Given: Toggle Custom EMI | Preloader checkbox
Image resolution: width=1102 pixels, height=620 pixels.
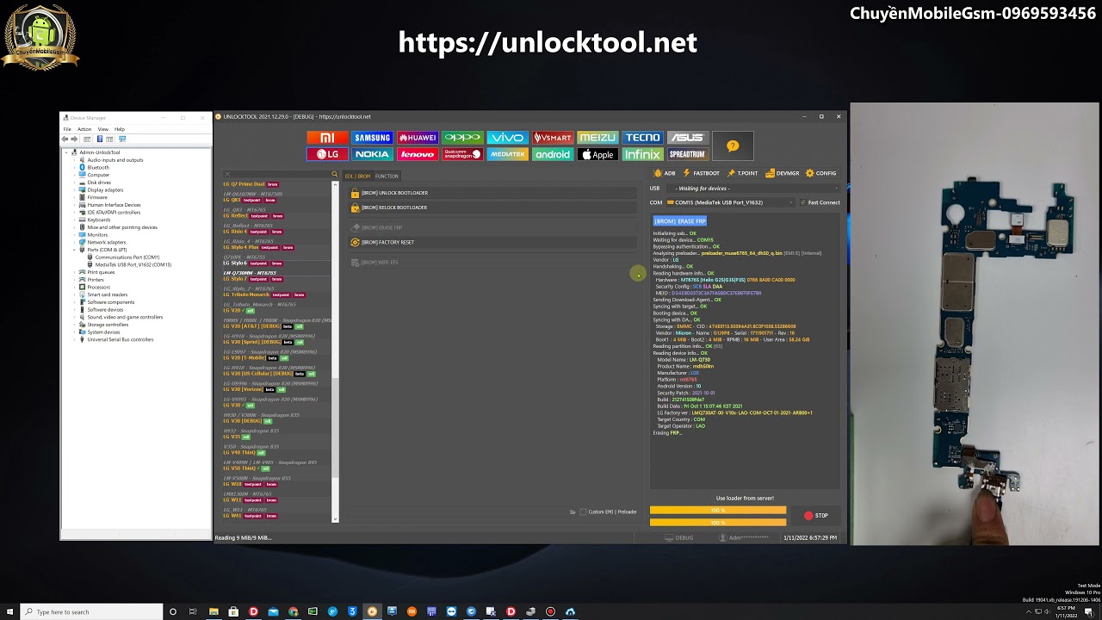Looking at the screenshot, I should [583, 512].
